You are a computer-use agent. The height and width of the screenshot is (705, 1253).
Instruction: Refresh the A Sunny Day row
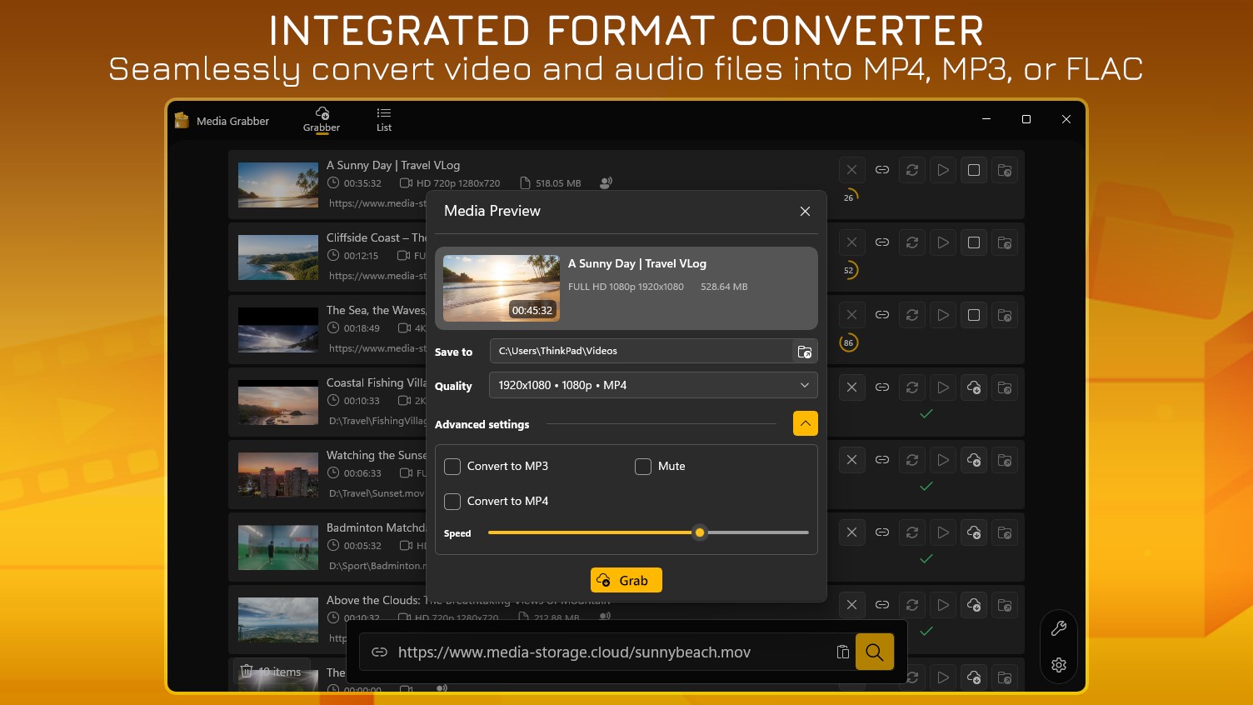pyautogui.click(x=912, y=170)
